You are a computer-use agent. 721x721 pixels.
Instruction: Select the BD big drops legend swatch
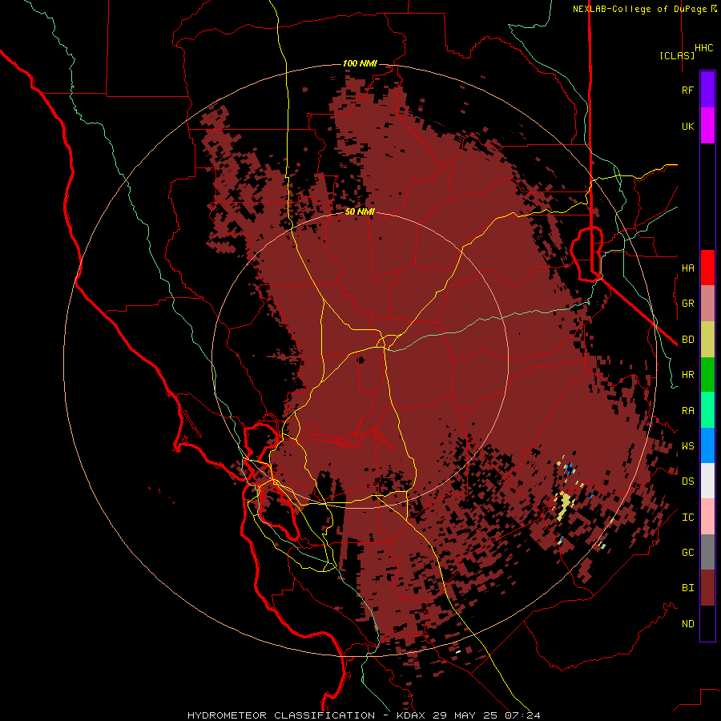pyautogui.click(x=707, y=340)
